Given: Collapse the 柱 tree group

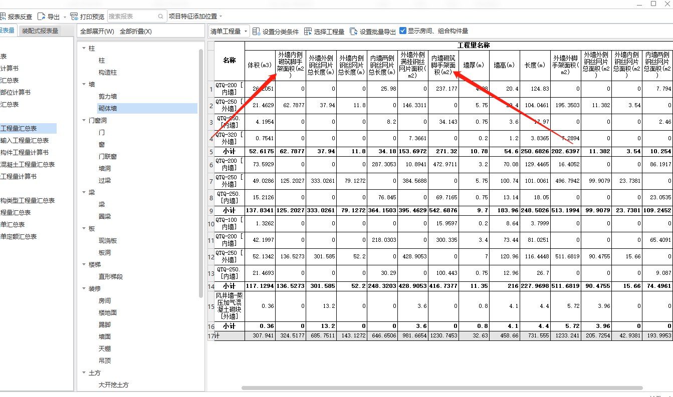Looking at the screenshot, I should tap(84, 49).
